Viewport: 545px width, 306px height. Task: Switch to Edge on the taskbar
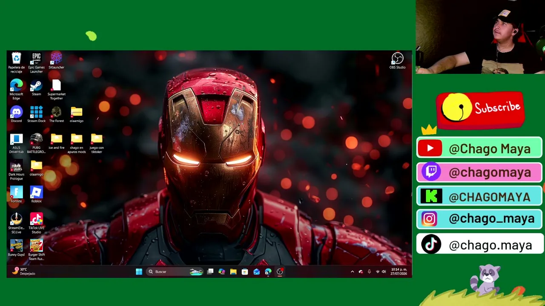coord(268,272)
